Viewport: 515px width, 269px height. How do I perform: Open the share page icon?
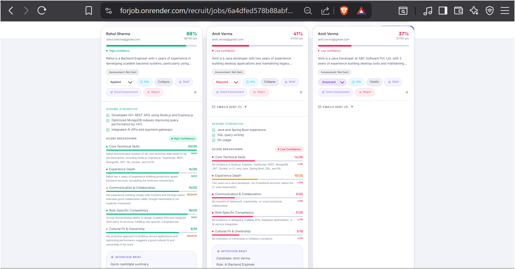click(x=325, y=11)
